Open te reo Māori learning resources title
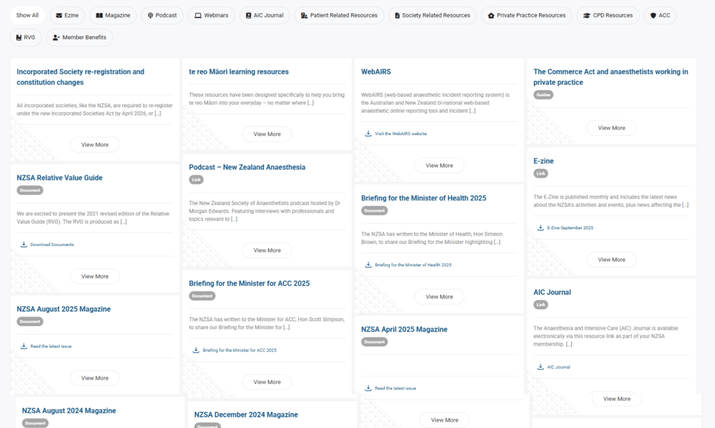 coord(239,72)
